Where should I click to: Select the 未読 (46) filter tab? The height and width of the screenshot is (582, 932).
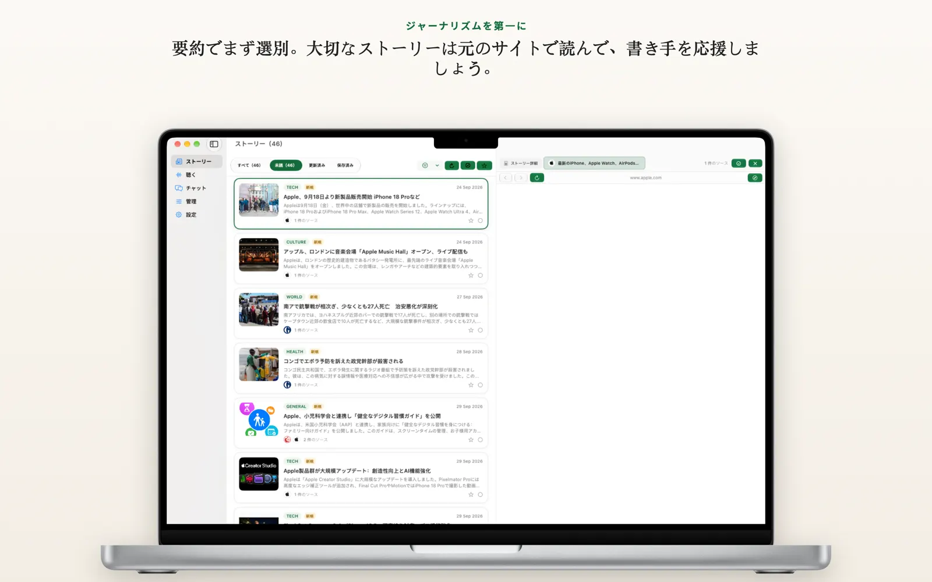(285, 165)
